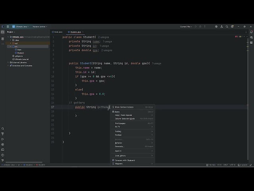Screen dimensions: 254x191
Task: Click the red errors indicator
Action: point(237,37)
